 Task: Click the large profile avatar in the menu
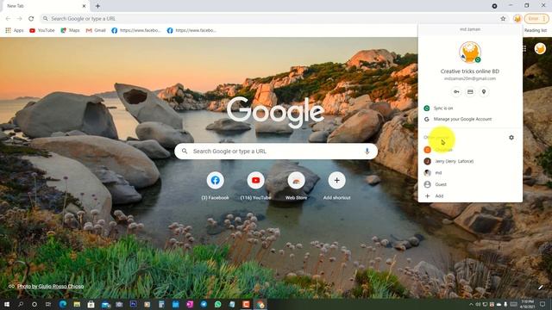pos(470,52)
